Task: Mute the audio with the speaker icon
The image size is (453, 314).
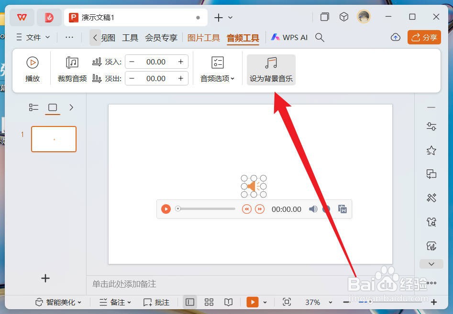Action: tap(313, 209)
